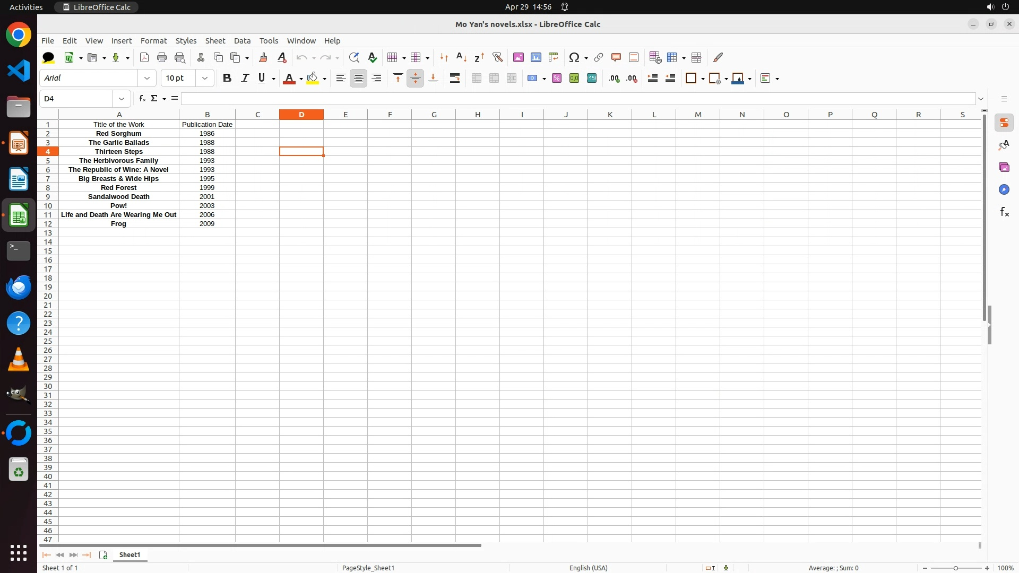Insert a chart using the toolbar icon

[x=536, y=57]
